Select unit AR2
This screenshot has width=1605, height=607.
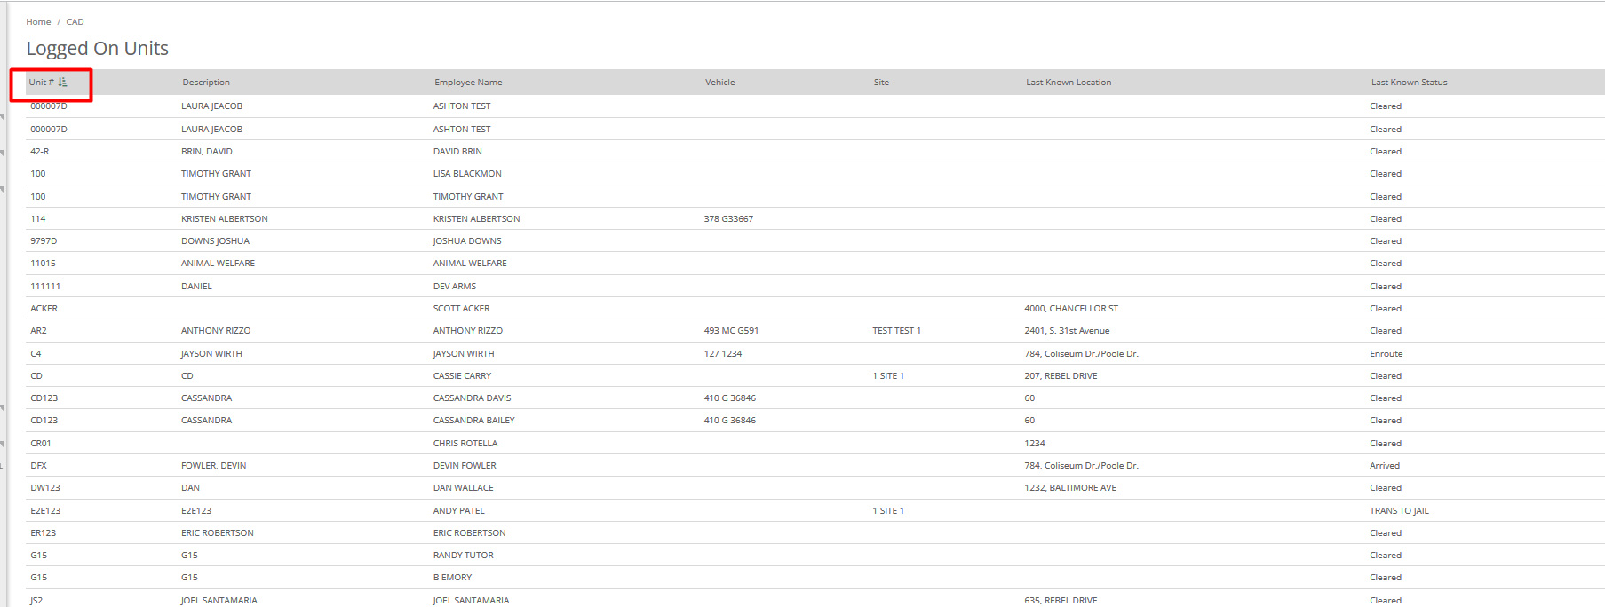point(38,330)
